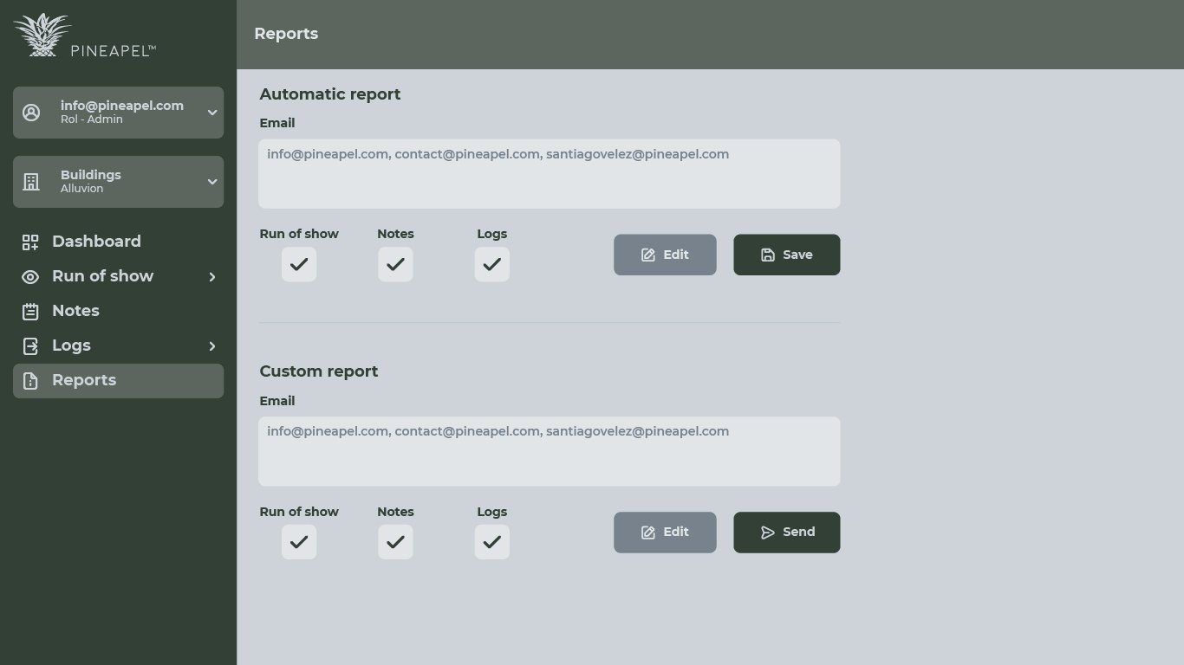Open the Logs menu item

pyautogui.click(x=118, y=346)
